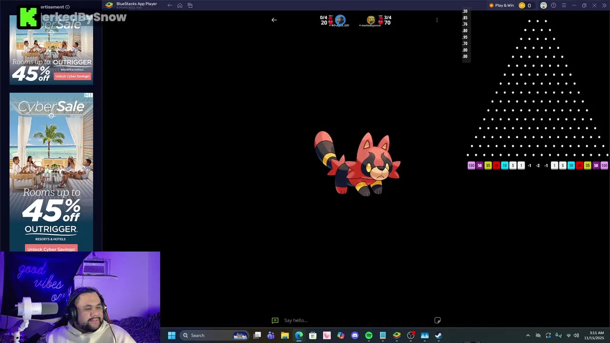Open File Explorer from the taskbar
Viewport: 610px width, 343px height.
tap(285, 335)
